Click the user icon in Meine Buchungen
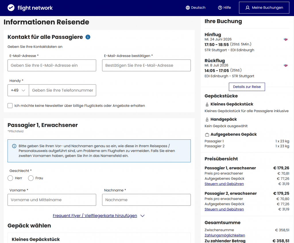Viewport: 294px width, 243px height. 247,8
